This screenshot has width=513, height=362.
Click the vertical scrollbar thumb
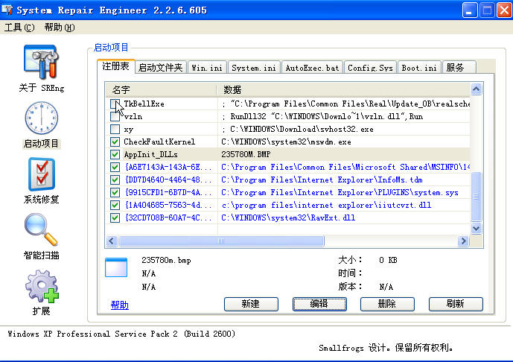(x=476, y=197)
